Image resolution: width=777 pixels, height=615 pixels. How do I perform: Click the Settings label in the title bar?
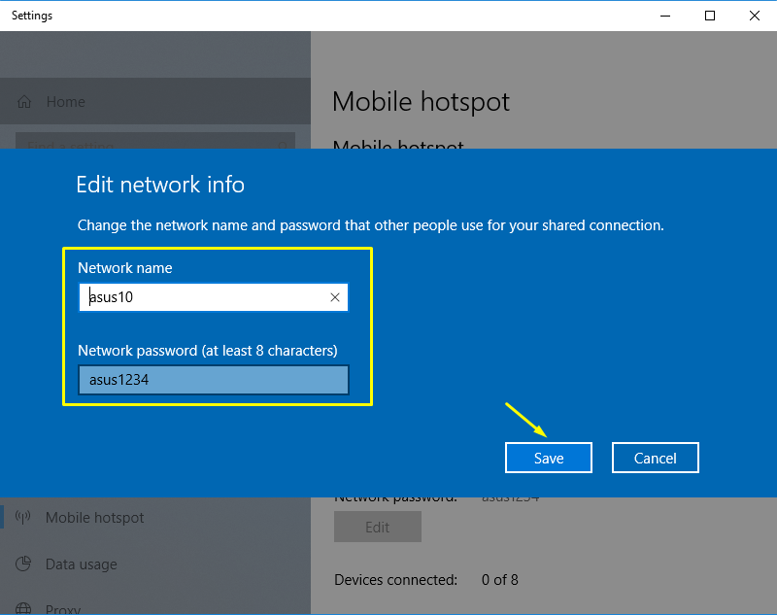pyautogui.click(x=31, y=15)
